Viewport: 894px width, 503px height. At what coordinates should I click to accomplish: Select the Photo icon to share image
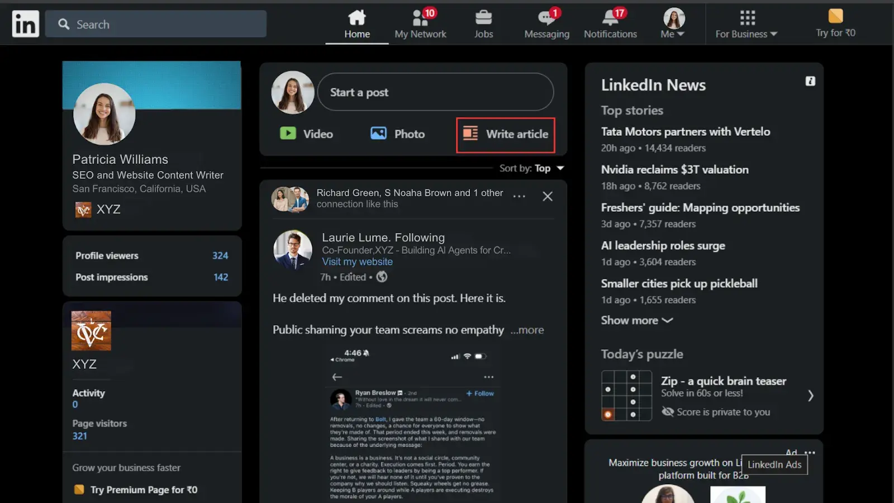(378, 134)
